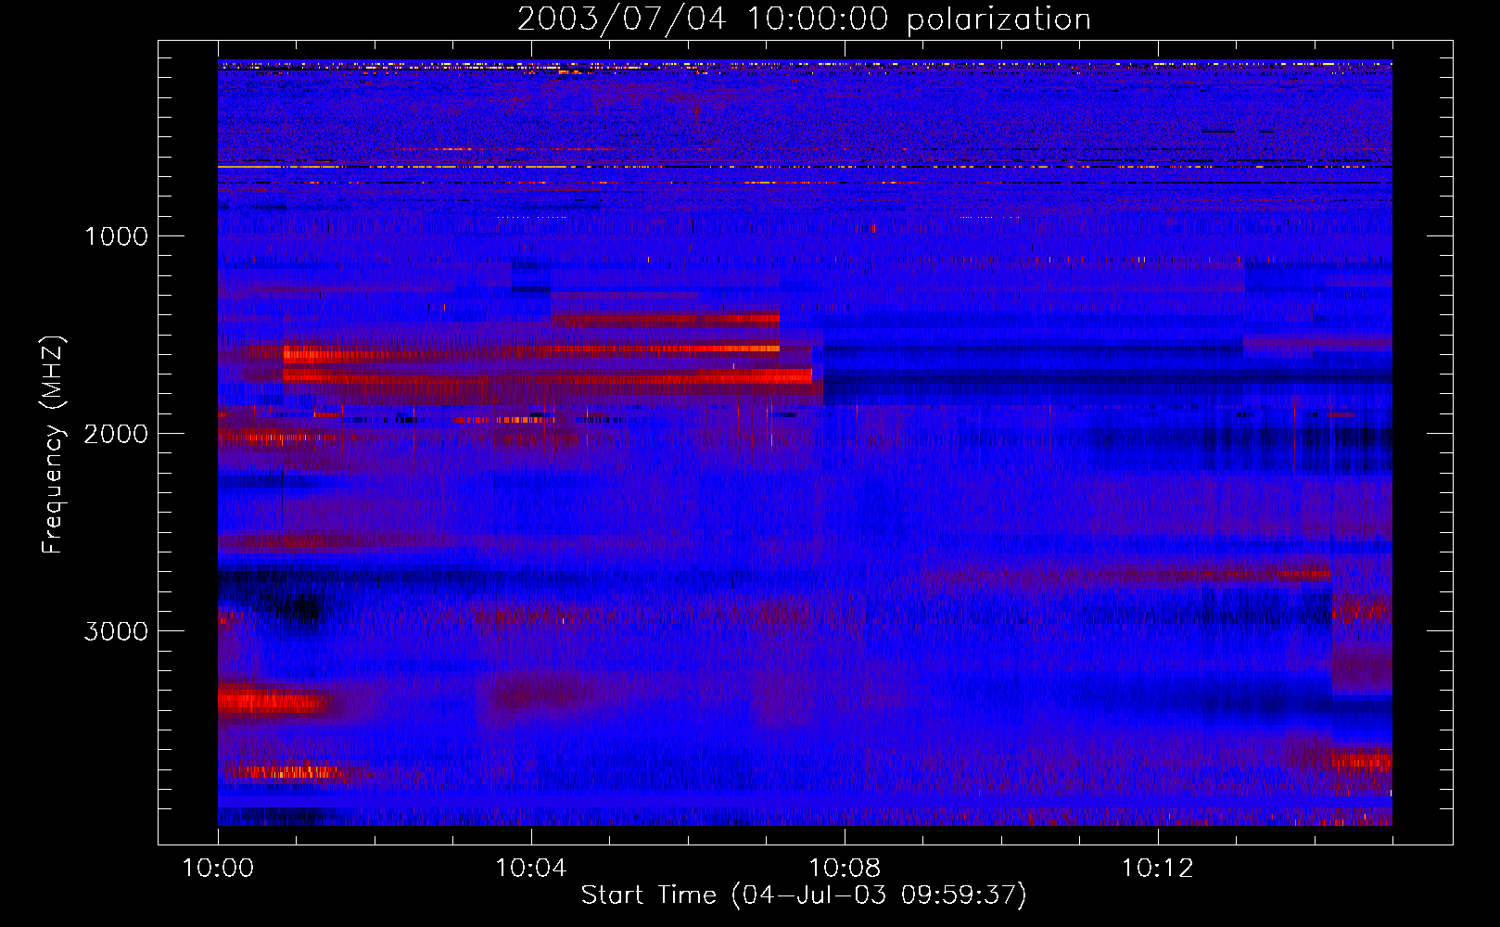Click the 'Frequency (MHZ)' axis label
Image resolution: width=1500 pixels, height=927 pixels.
point(53,445)
